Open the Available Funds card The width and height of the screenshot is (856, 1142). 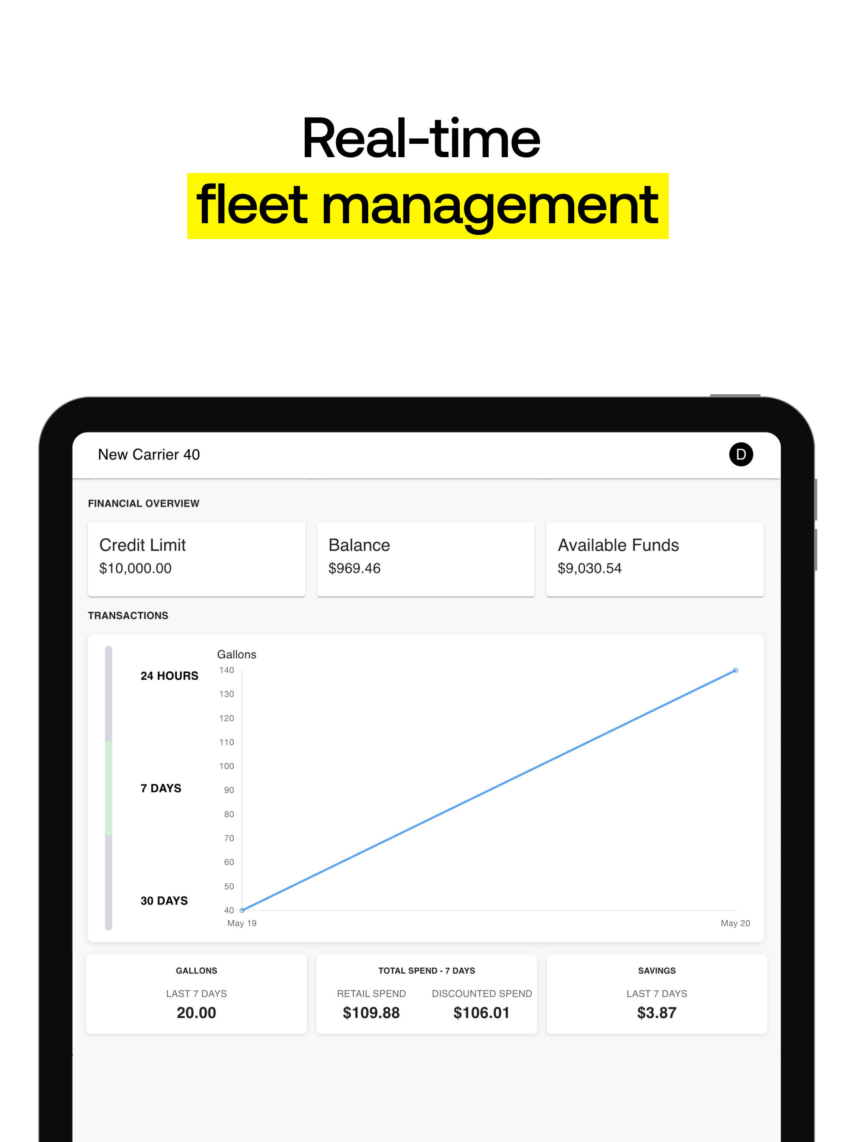[655, 559]
